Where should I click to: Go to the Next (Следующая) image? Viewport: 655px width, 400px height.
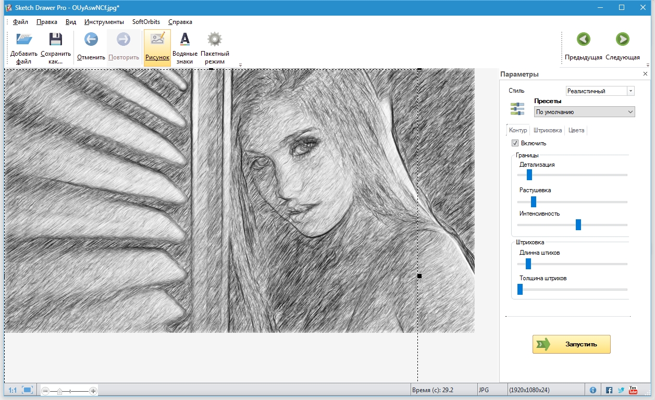(622, 40)
